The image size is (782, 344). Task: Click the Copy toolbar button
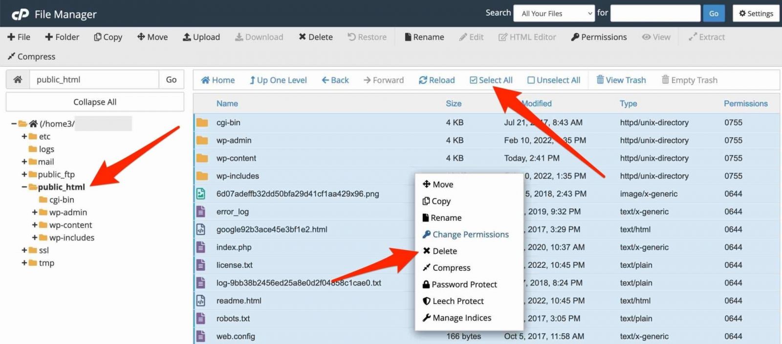[x=108, y=37]
